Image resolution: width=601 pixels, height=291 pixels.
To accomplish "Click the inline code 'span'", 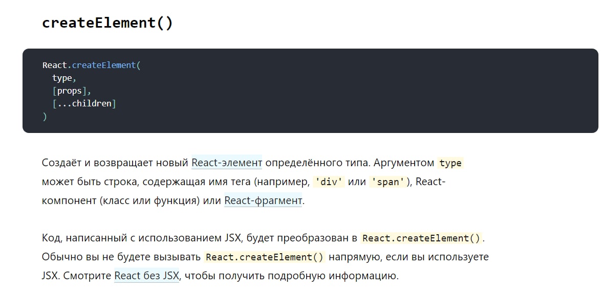I will coord(389,182).
